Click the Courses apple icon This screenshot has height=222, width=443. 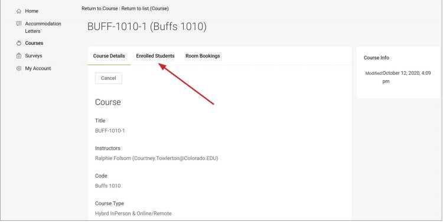tap(19, 43)
